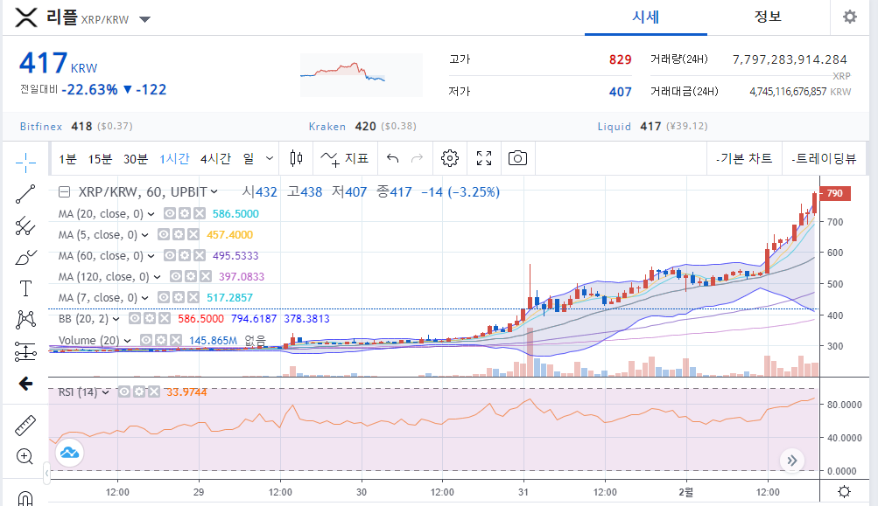
Task: Select the 4시간 interval
Action: tap(215, 159)
